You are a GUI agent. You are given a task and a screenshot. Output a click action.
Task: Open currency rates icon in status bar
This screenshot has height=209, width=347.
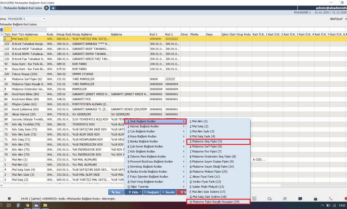tap(285, 199)
